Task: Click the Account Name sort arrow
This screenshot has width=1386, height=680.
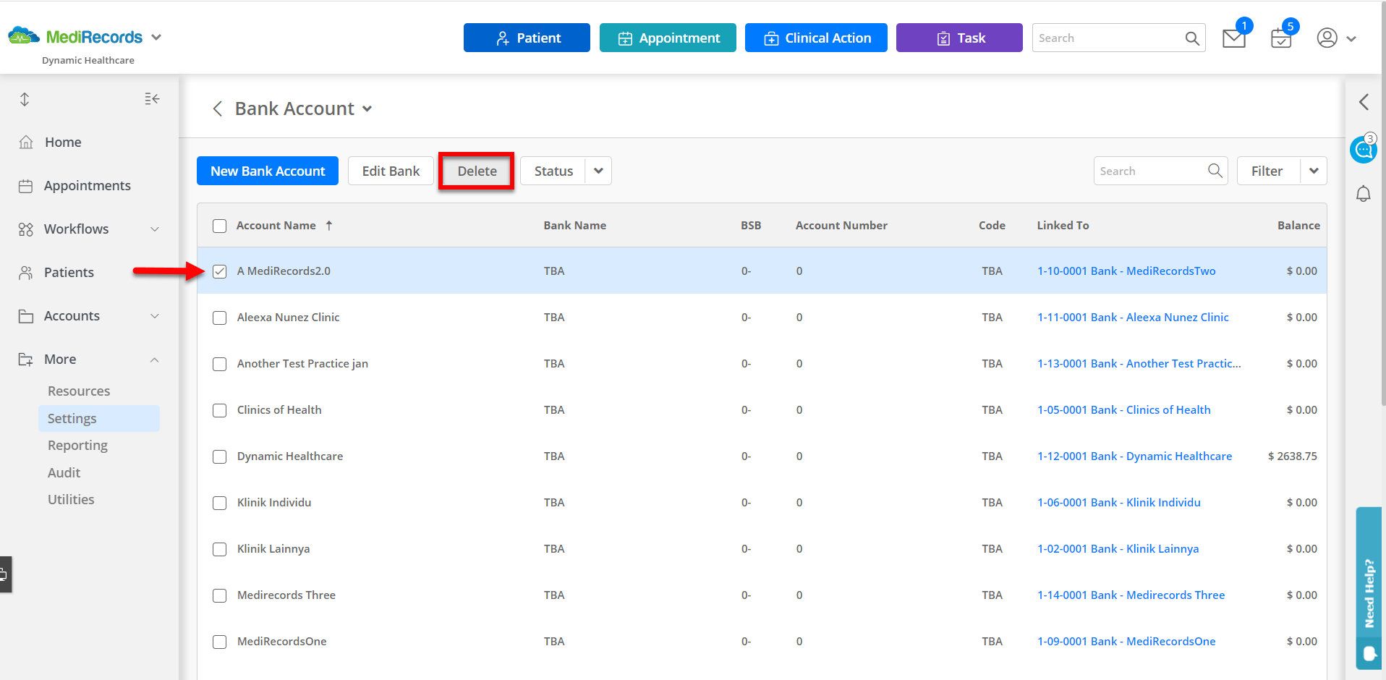Action: [x=329, y=226]
